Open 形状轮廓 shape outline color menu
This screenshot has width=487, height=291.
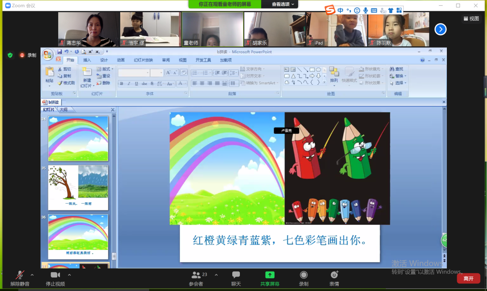tap(372, 76)
